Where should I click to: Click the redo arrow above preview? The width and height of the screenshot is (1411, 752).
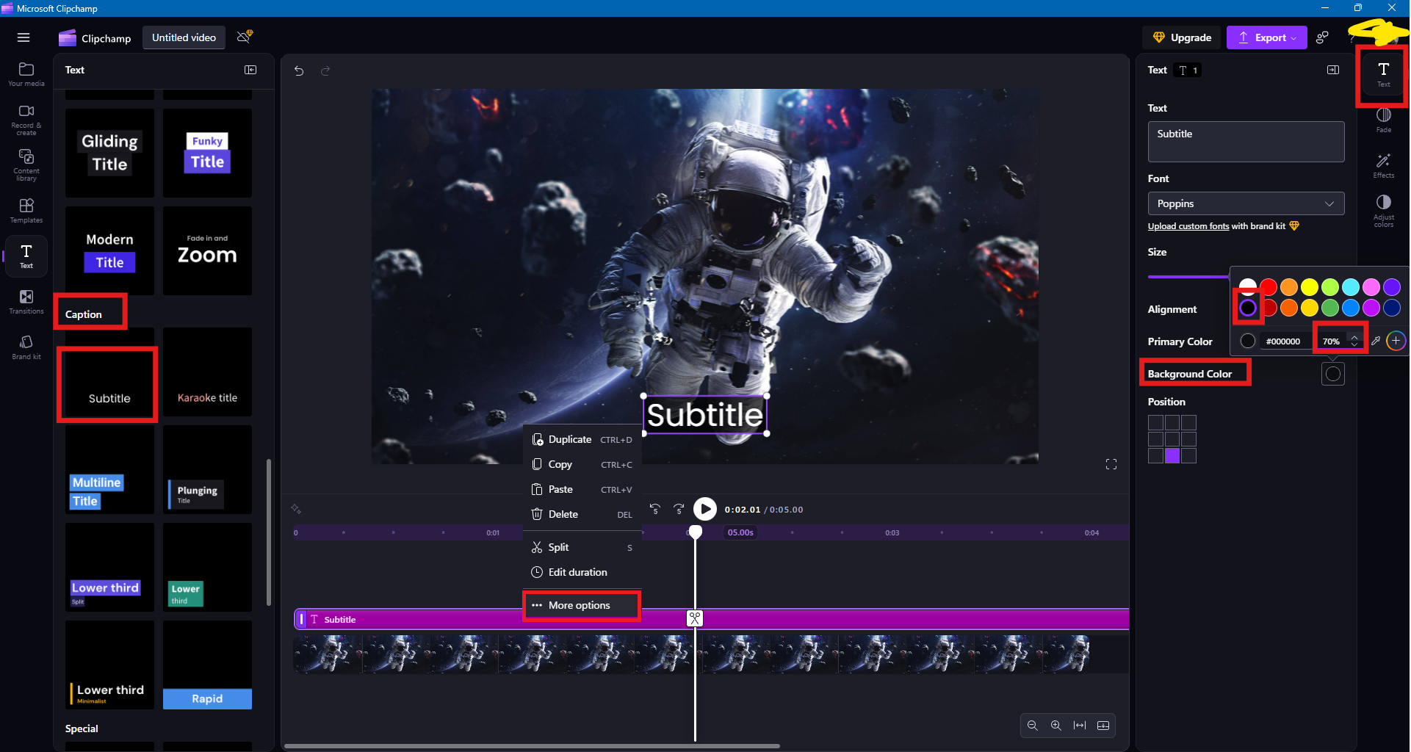click(x=325, y=70)
